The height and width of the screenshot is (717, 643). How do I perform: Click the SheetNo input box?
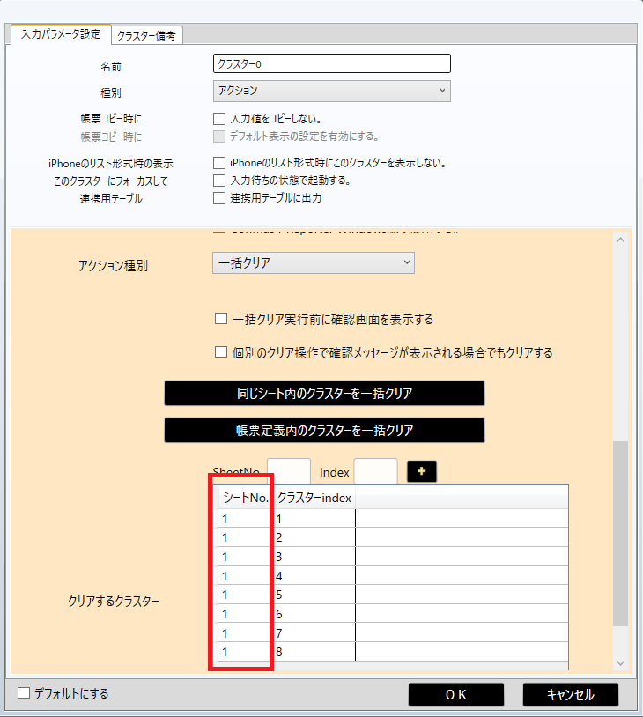pos(289,472)
